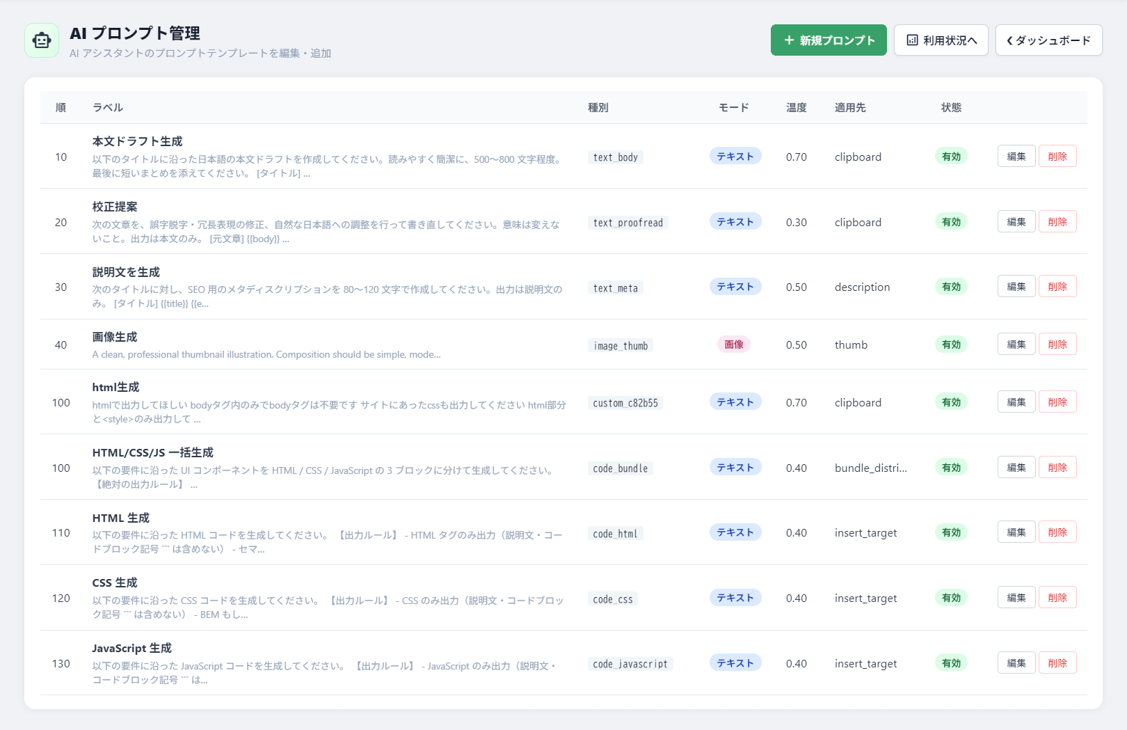Click the code_css type tag
Image resolution: width=1127 pixels, height=730 pixels.
click(613, 599)
